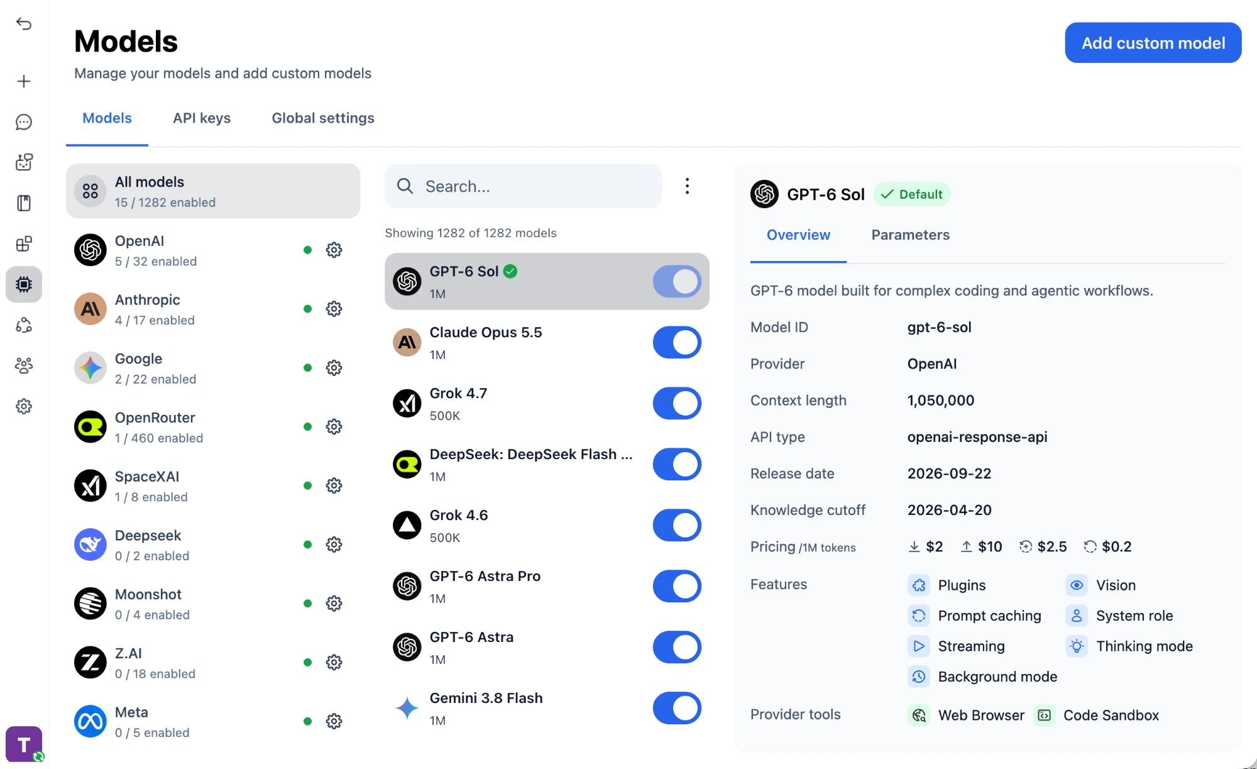
Task: Open the team members icon in sidebar
Action: pos(24,365)
